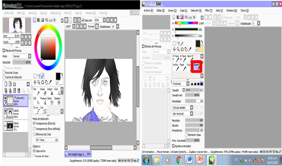Pick the magic wand tool in left window
Viewport: 282px width, 166px height.
click(43, 76)
